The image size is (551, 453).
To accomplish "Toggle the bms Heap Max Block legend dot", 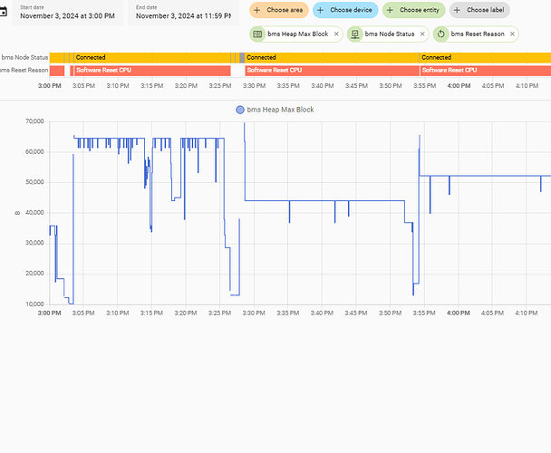I will click(240, 110).
